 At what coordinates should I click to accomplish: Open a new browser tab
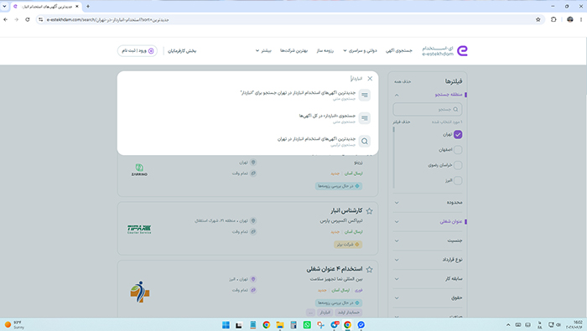click(88, 7)
